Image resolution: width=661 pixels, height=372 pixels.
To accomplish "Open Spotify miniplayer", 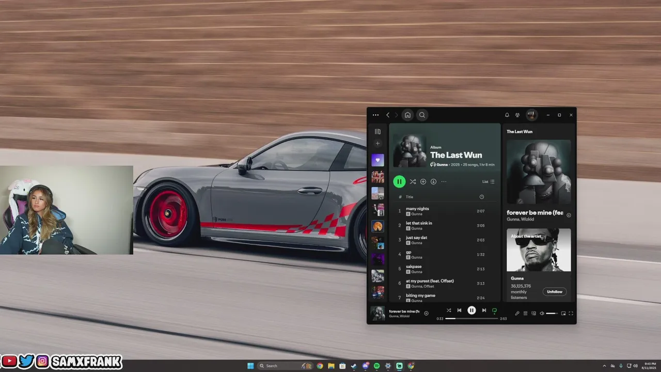I will coord(563,313).
